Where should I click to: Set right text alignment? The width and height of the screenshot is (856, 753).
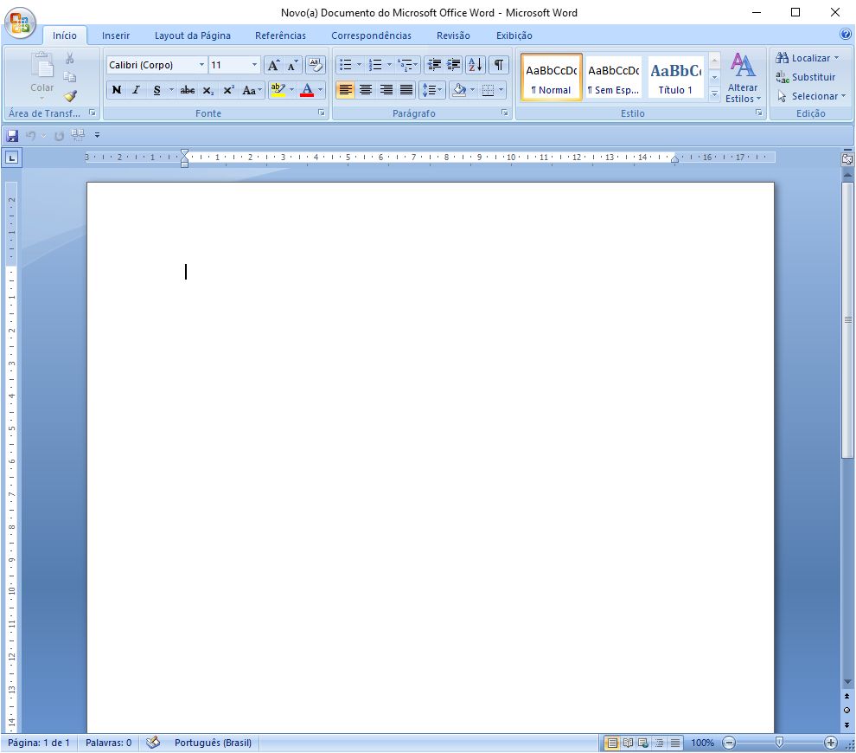point(386,90)
